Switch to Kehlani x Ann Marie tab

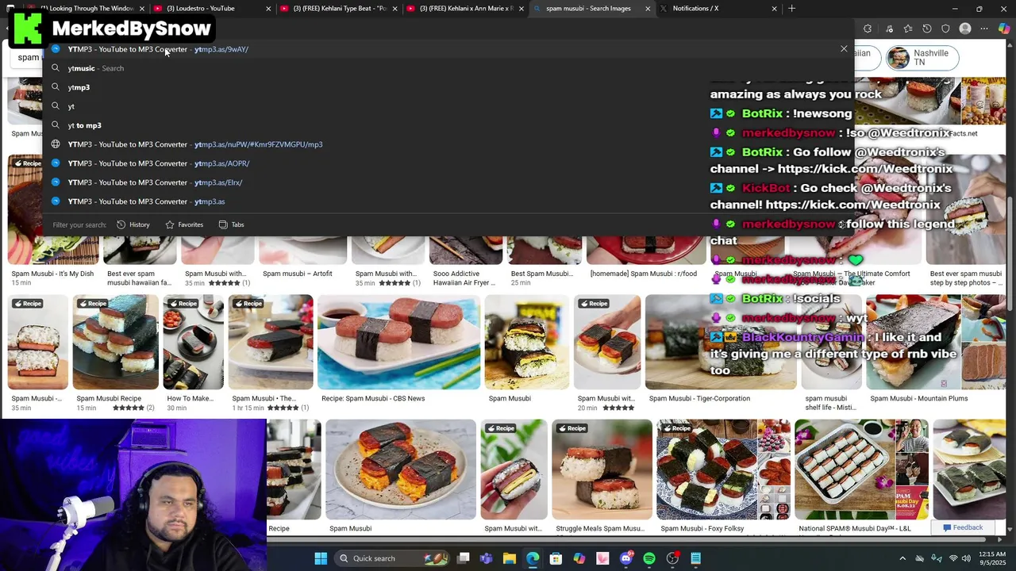click(x=467, y=9)
